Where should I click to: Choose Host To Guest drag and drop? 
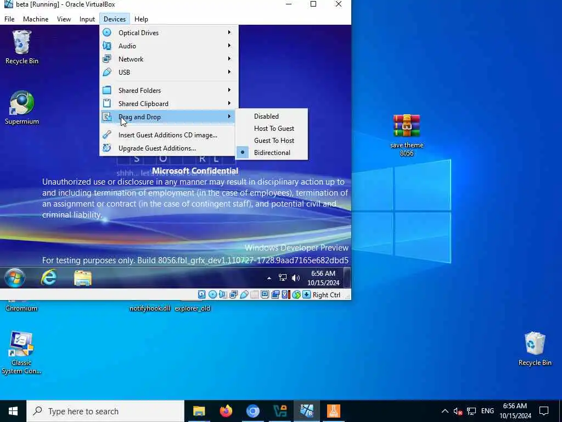pyautogui.click(x=271, y=129)
